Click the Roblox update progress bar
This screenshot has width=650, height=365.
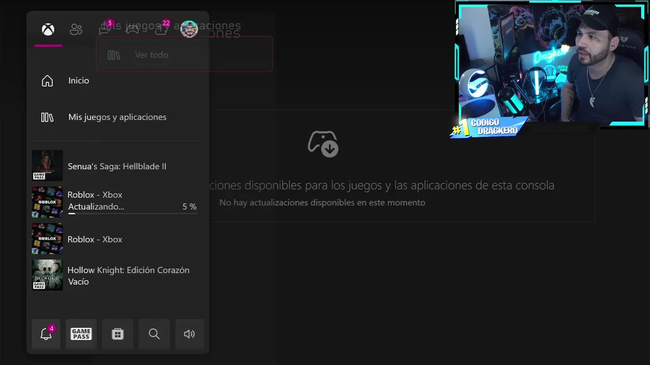[x=132, y=213]
